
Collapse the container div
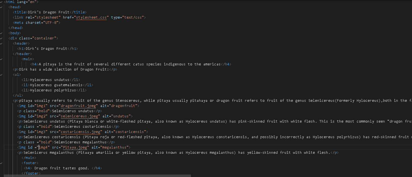tap(1, 38)
